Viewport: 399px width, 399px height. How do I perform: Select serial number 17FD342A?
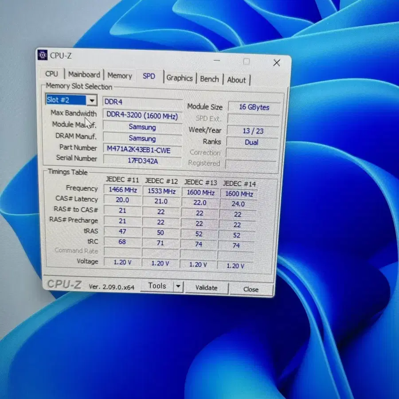[142, 161]
